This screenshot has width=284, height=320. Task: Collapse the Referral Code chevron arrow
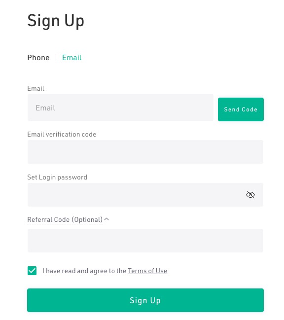pos(106,219)
